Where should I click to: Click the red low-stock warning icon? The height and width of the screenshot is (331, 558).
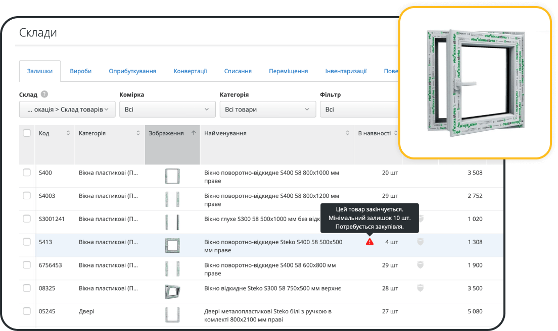369,242
